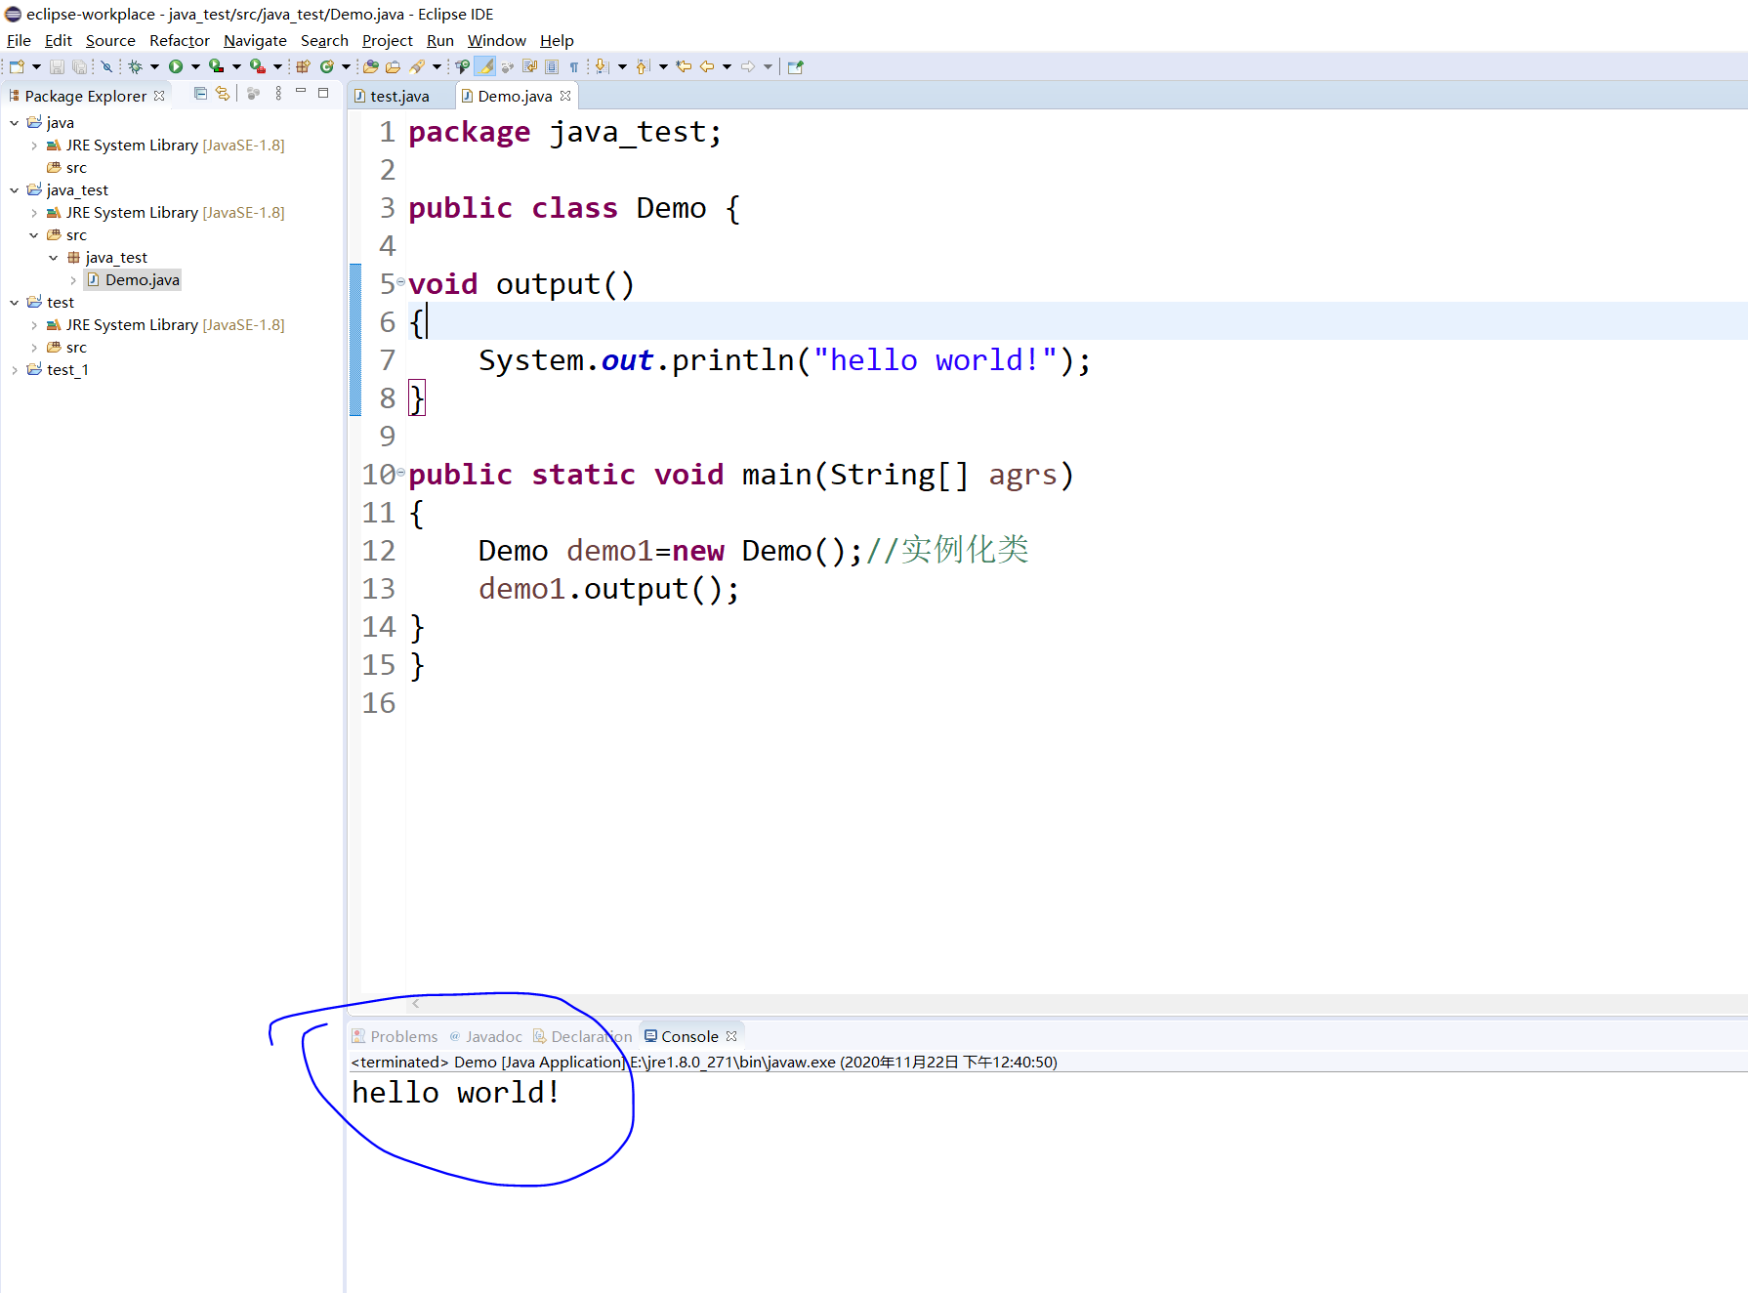The width and height of the screenshot is (1748, 1293).
Task: Open the External Tools dropdown arrow
Action: click(277, 66)
